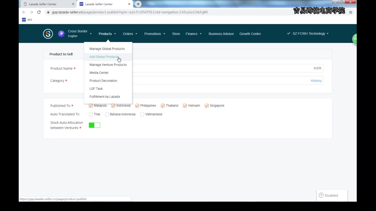
Task: Open the MY bookmark
Action: coord(27,20)
